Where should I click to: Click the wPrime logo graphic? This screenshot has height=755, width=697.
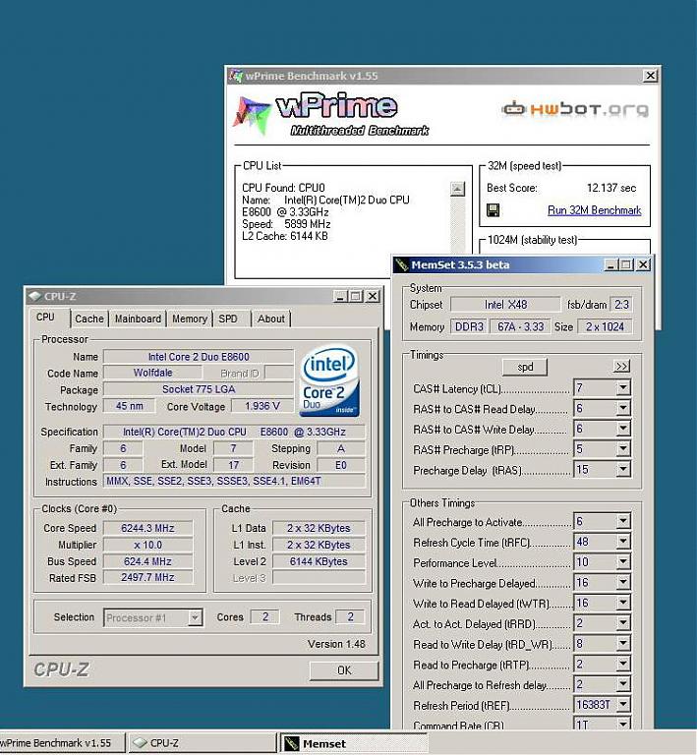[330, 114]
